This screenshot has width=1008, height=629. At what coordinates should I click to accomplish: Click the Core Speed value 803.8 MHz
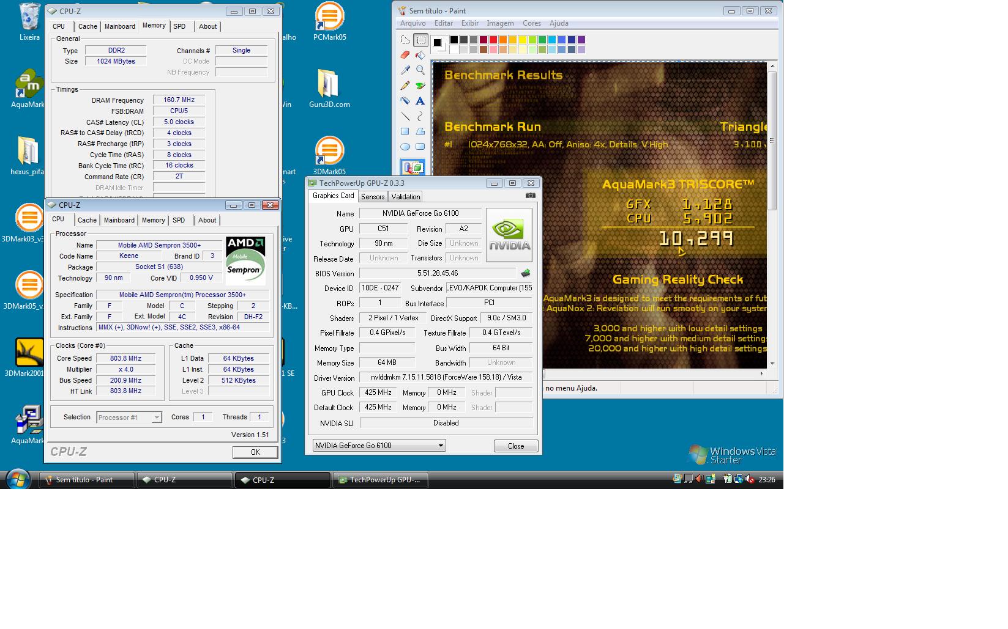[x=125, y=359]
